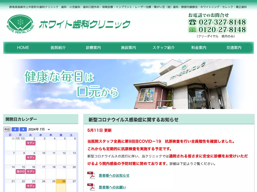Open the 施設案内 menu item
Viewport: 257px width, 192px height.
coord(128,48)
